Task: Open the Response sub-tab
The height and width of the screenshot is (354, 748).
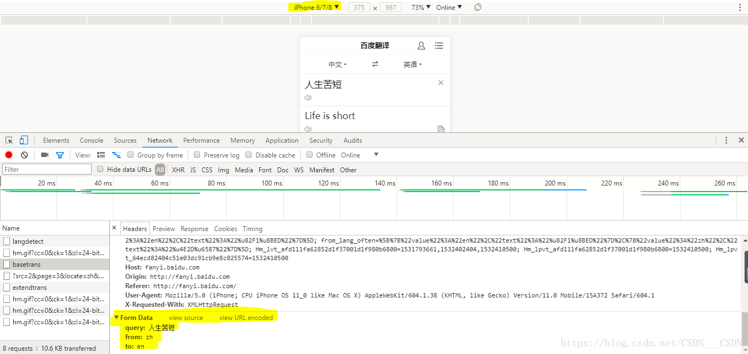Action: click(194, 228)
